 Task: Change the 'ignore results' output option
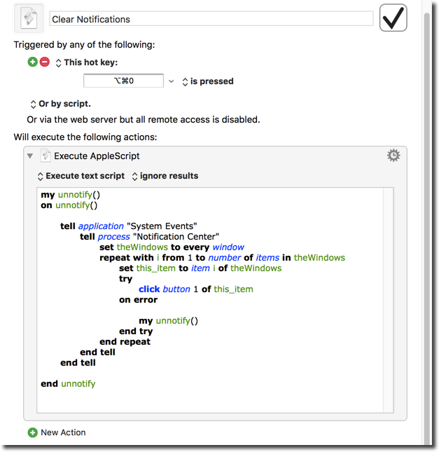[165, 176]
